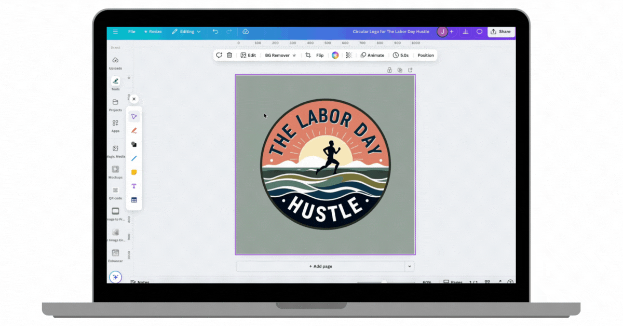623x326 pixels.
Task: Open the File menu
Action: pos(132,32)
